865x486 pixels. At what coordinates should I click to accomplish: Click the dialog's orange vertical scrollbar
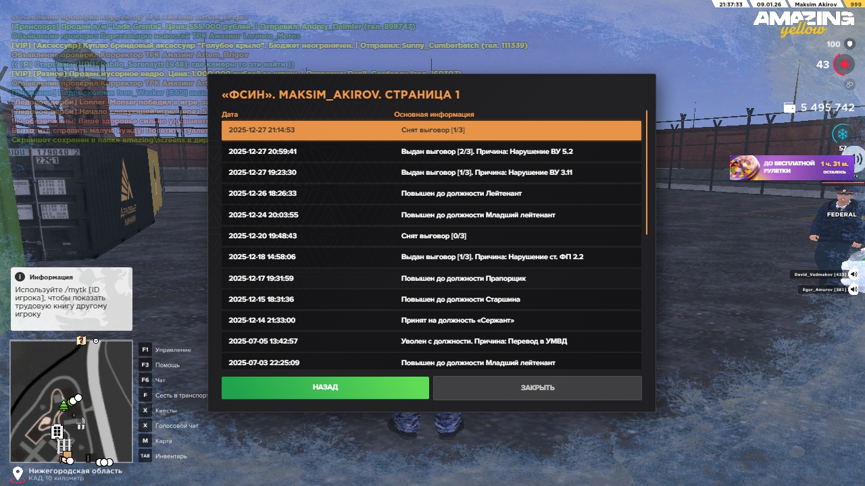click(647, 173)
